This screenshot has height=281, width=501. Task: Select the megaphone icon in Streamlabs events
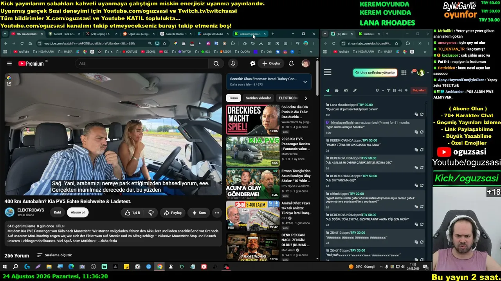pyautogui.click(x=346, y=91)
